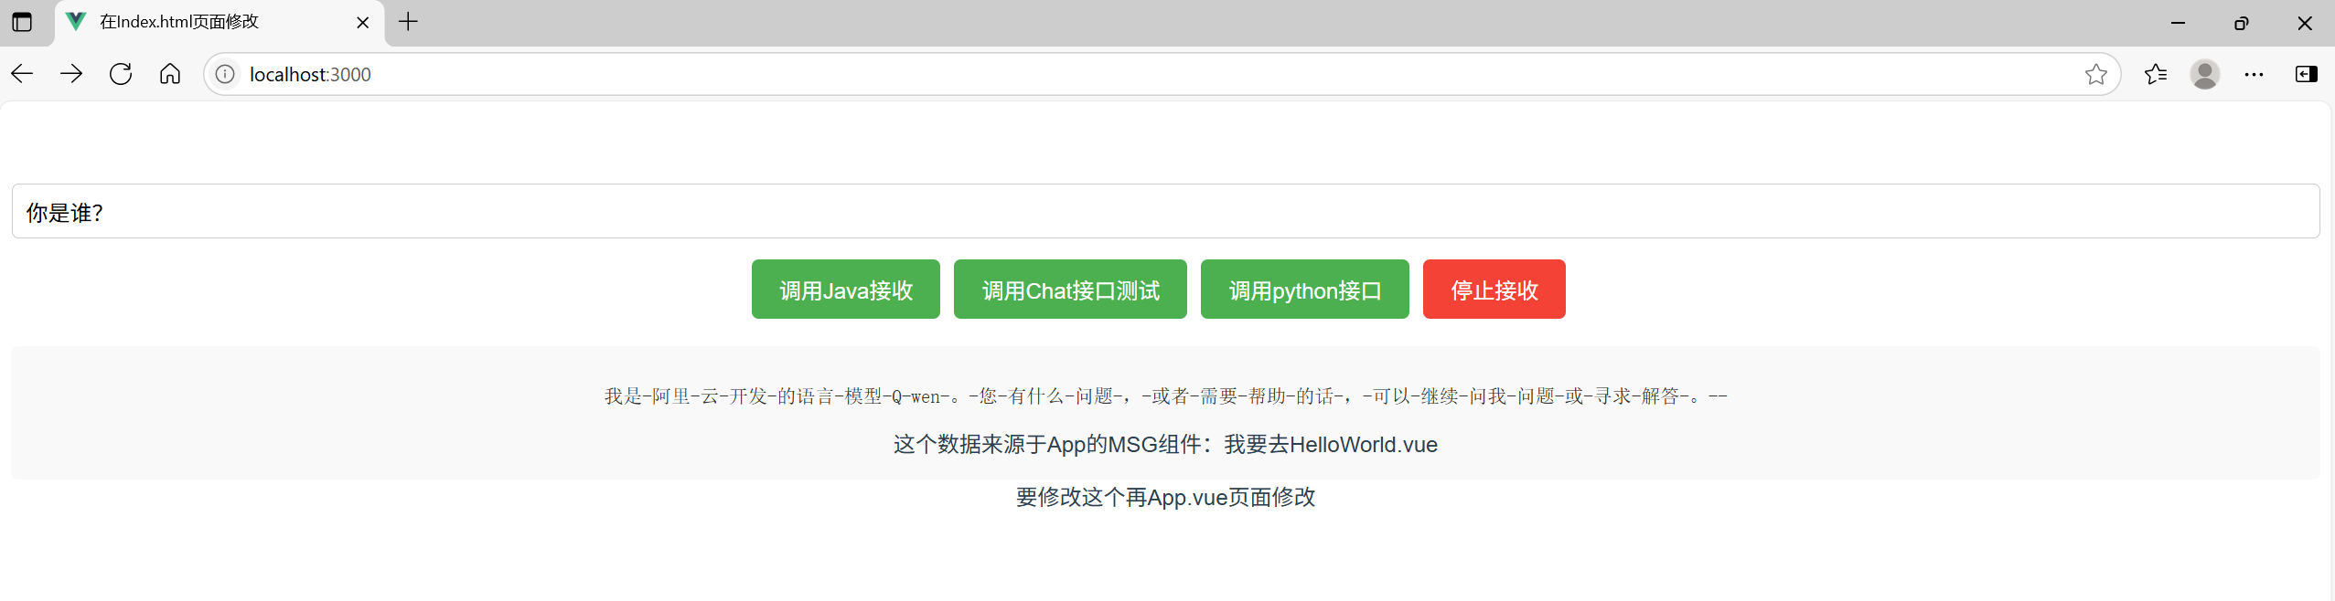Screen dimensions: 2335x601
Task: Click the 调用python接口 button
Action: tap(1305, 290)
